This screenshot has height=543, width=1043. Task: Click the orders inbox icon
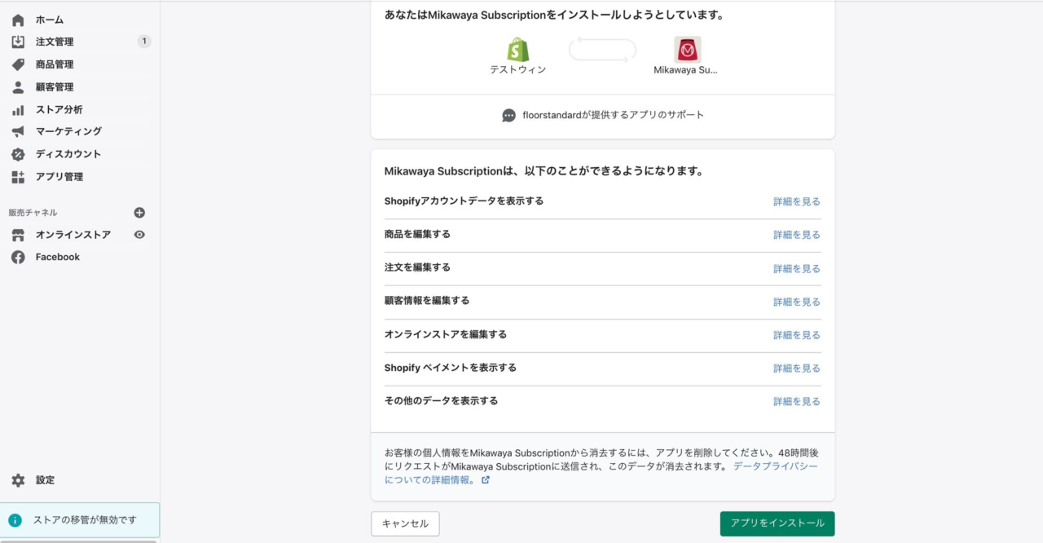click(18, 42)
